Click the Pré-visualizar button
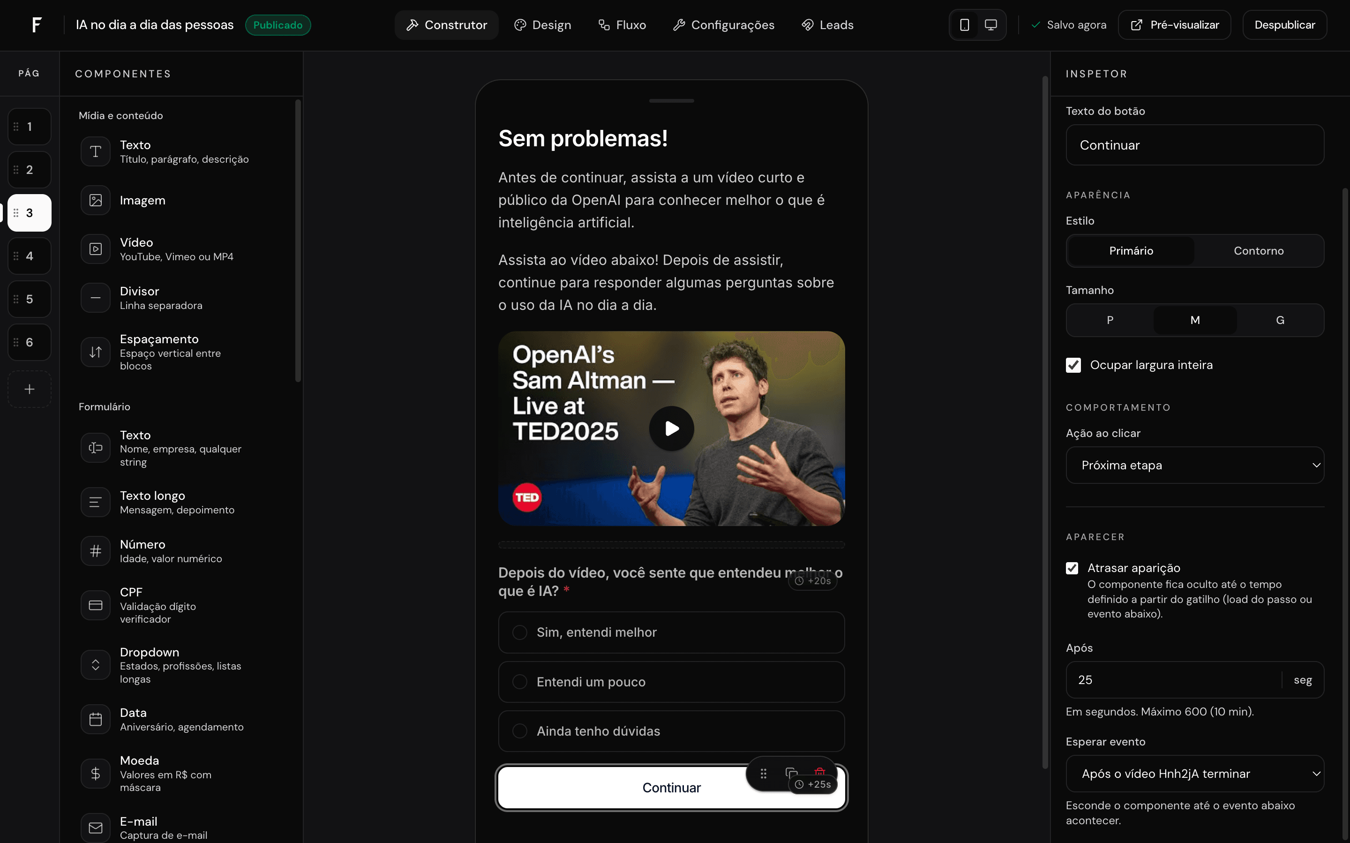The width and height of the screenshot is (1350, 843). 1174,25
